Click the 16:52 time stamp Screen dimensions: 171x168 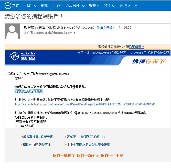tap(127, 28)
